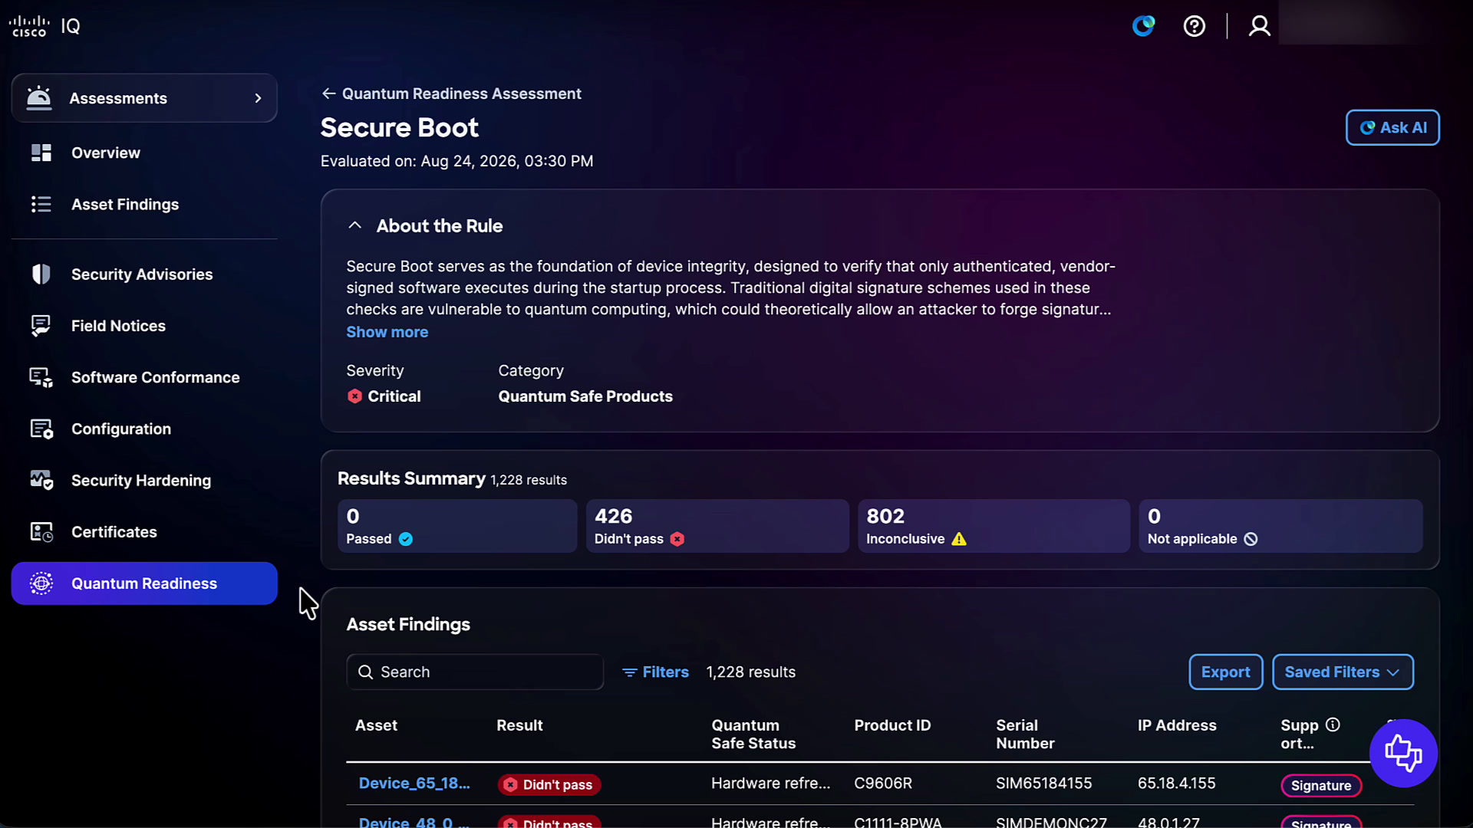Click the Software Conformance icon
The image size is (1473, 828).
(x=41, y=377)
